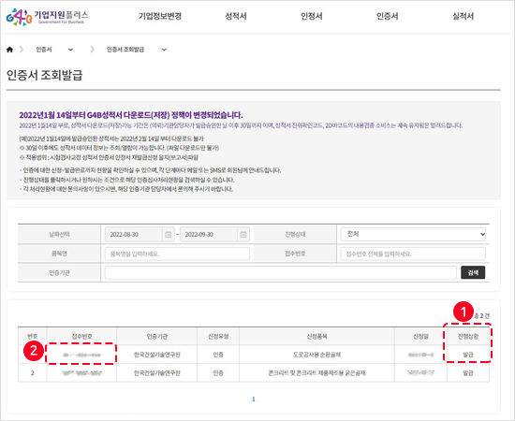Focus the 인증기관 input field

click(281, 272)
